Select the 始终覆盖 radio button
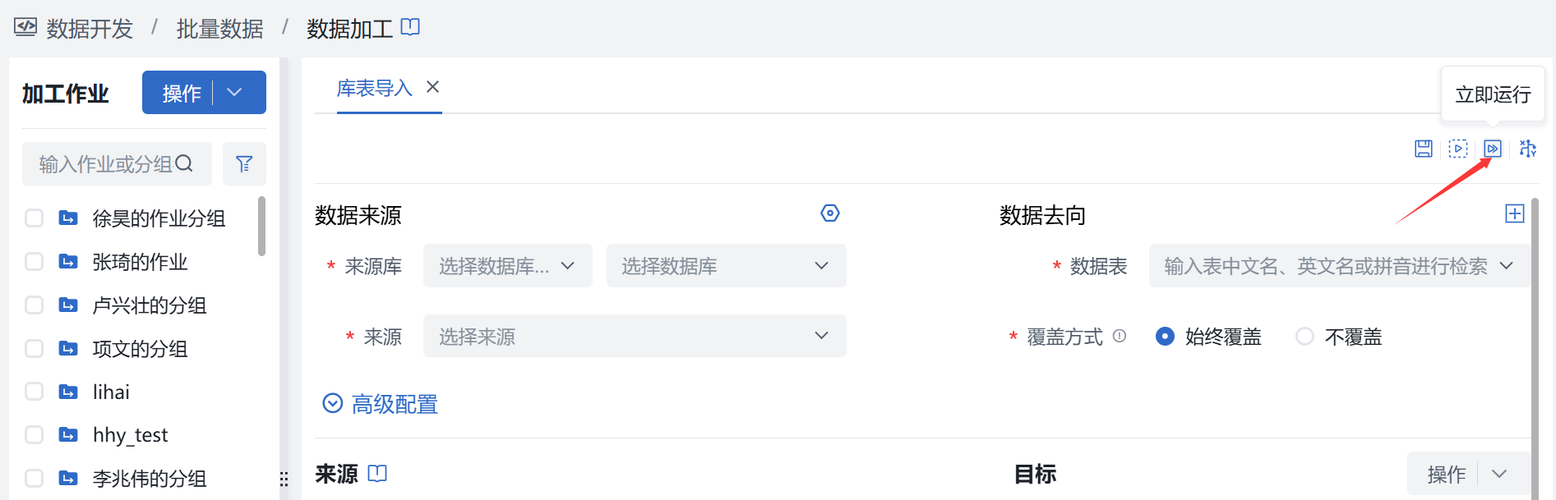 coord(1165,336)
